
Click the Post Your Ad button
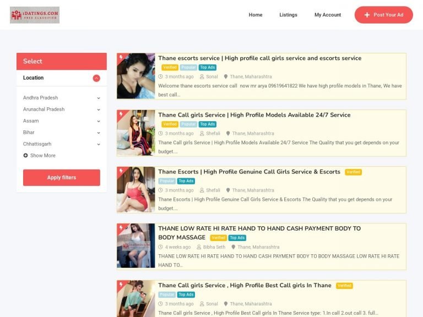384,15
